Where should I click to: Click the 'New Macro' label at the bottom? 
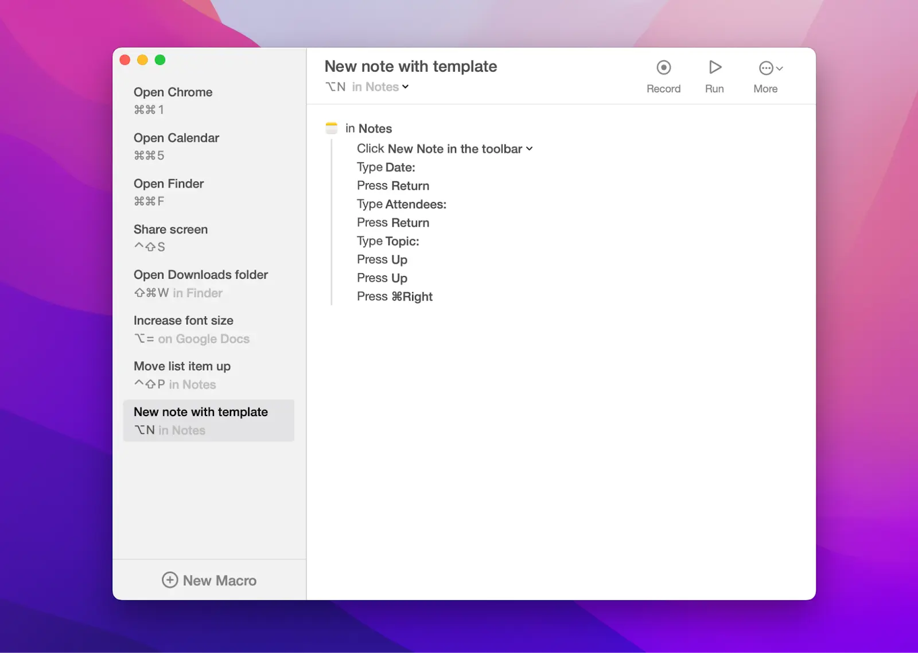click(220, 580)
